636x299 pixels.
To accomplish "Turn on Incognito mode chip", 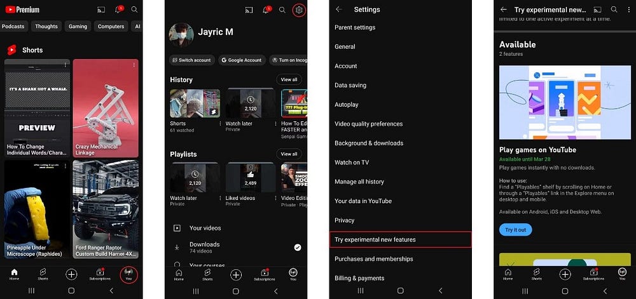I will click(288, 60).
